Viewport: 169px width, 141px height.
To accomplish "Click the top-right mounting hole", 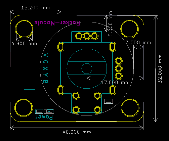I will tap(130, 29).
